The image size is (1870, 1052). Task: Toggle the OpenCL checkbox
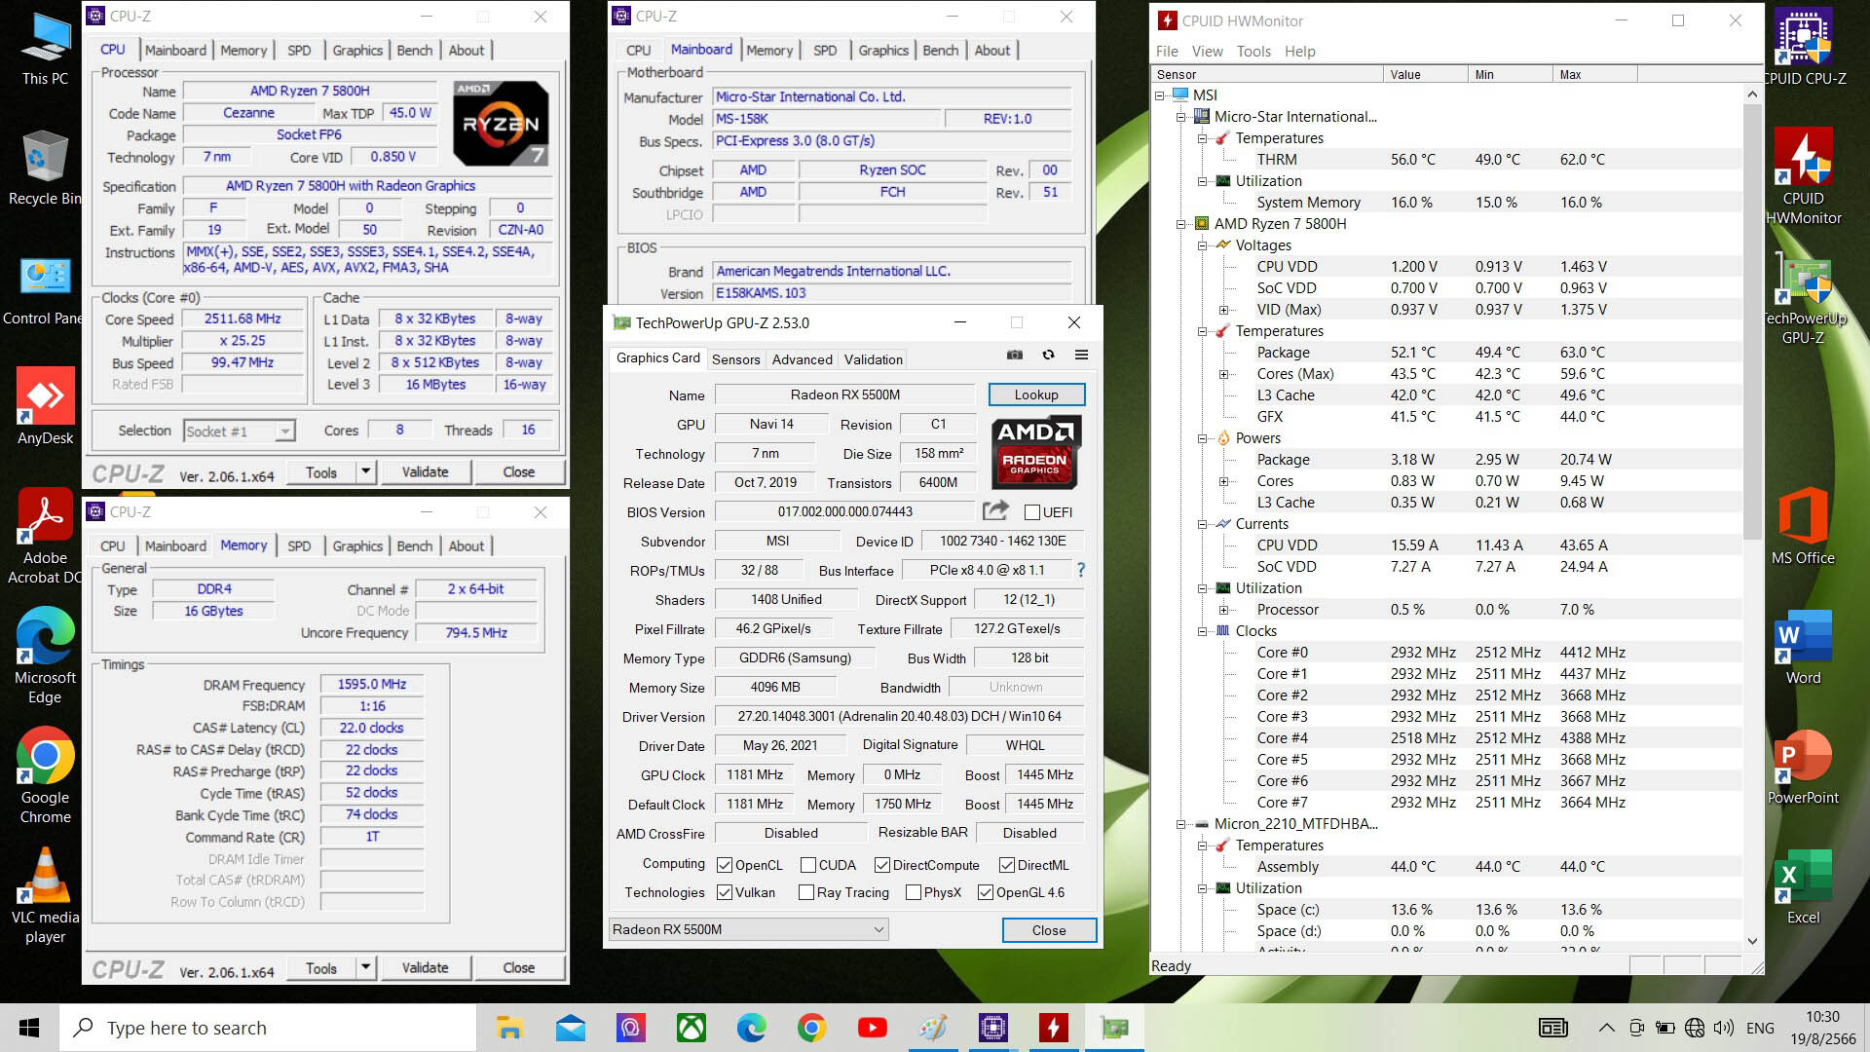[725, 865]
